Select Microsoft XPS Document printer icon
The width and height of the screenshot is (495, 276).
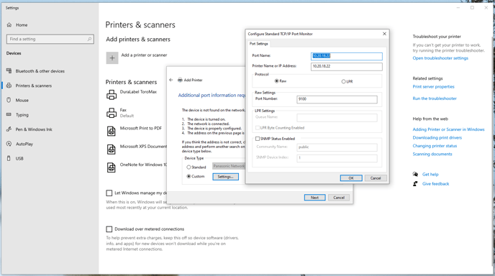click(112, 149)
